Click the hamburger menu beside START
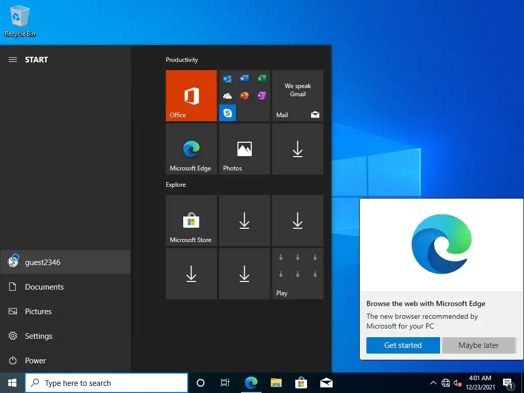Screen dimensions: 524x393 (x=13, y=60)
